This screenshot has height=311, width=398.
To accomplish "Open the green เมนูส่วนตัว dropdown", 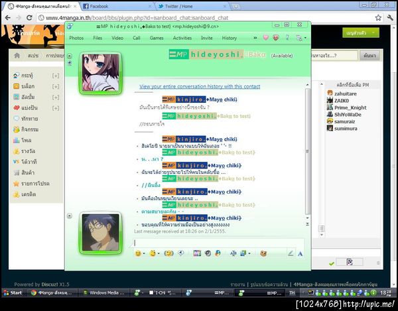I will 361,32.
